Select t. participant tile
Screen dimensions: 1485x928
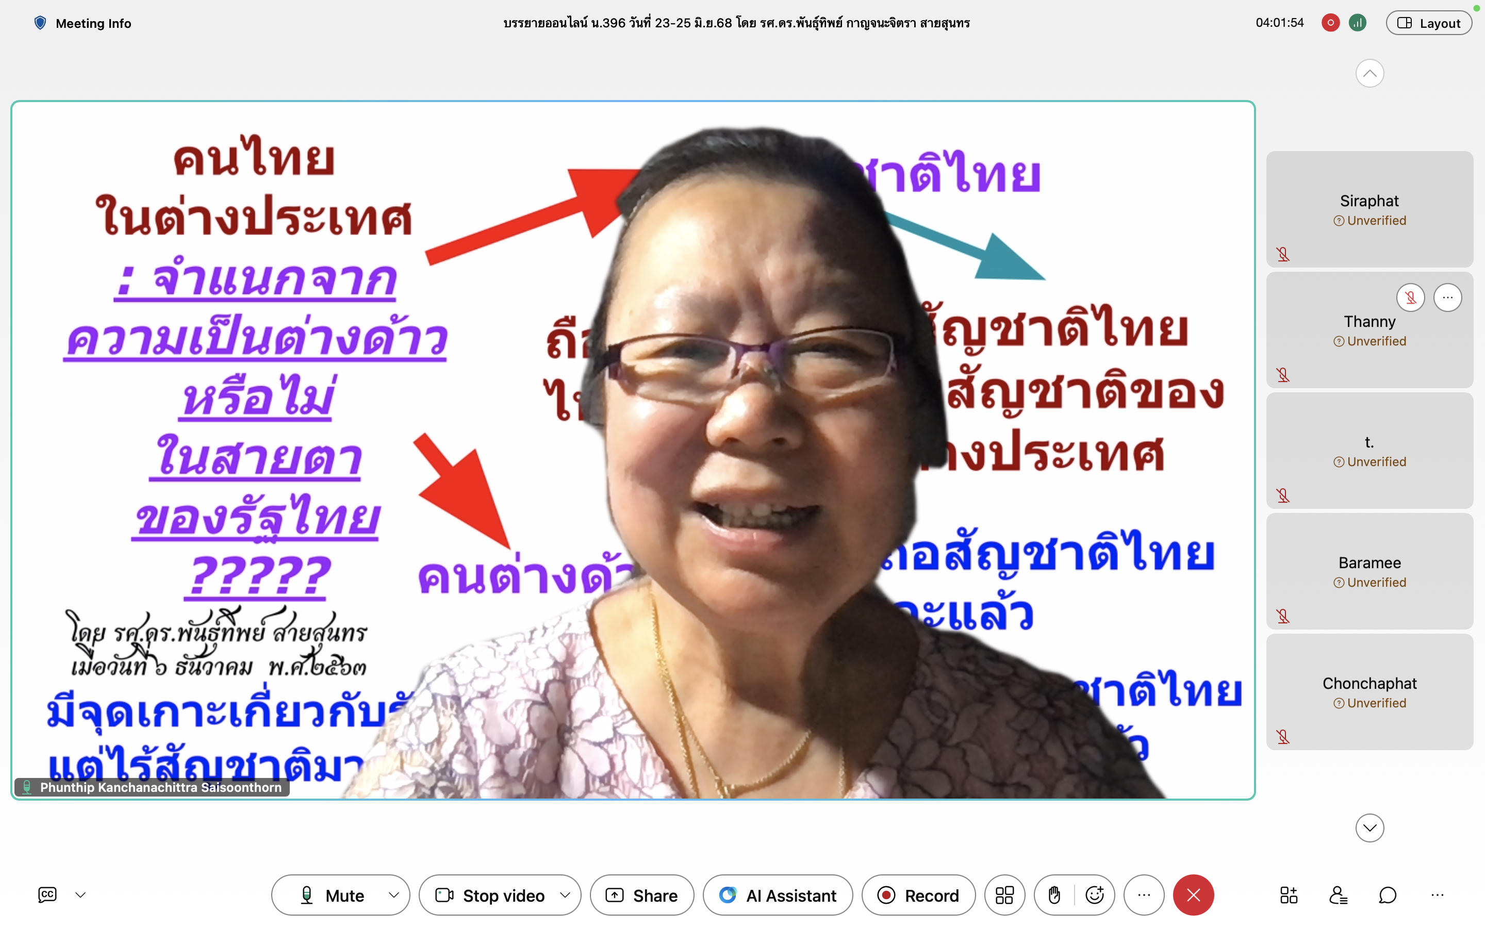(x=1369, y=451)
